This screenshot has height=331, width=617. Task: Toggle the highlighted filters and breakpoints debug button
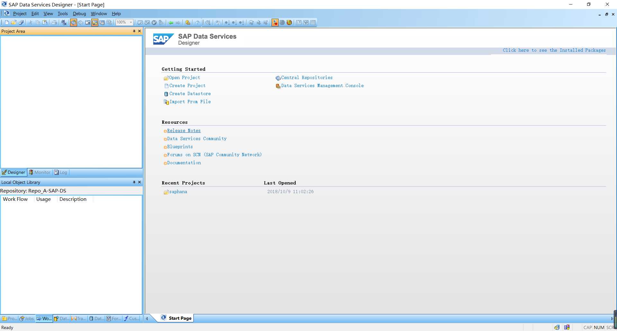[275, 22]
